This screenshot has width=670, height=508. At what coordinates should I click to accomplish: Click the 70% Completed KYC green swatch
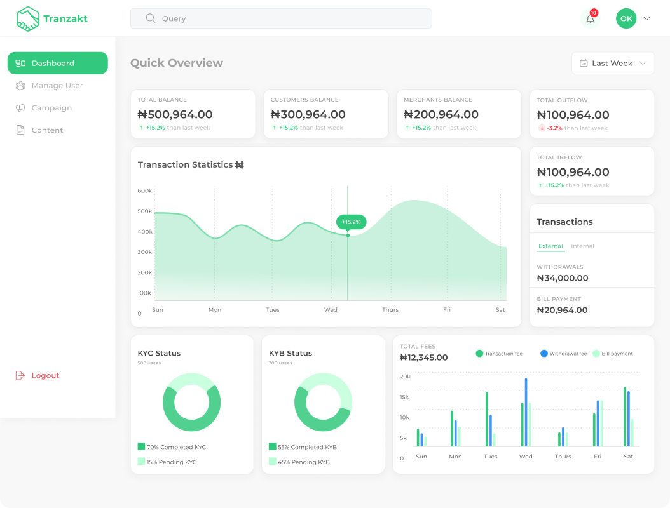pyautogui.click(x=141, y=447)
